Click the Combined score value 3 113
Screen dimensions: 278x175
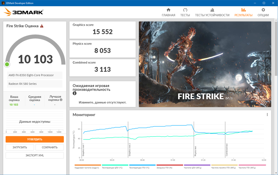tap(103, 69)
